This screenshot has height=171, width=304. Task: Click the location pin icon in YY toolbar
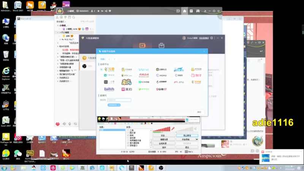click(x=65, y=17)
